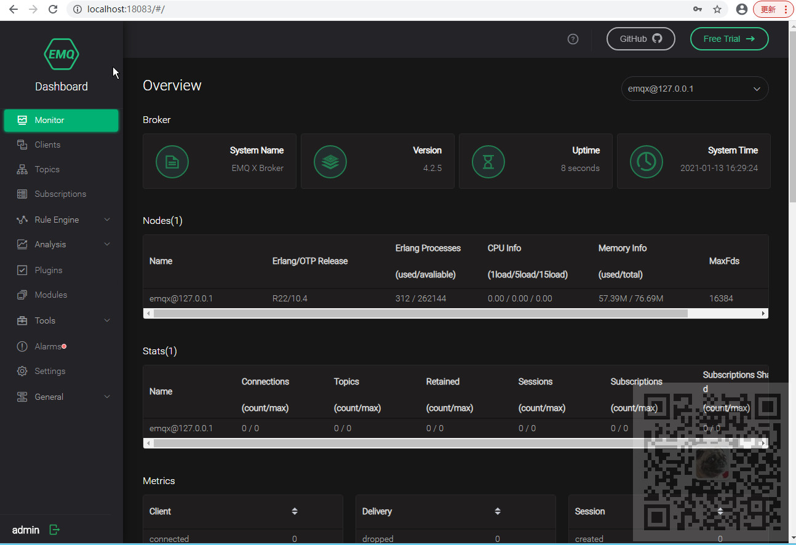This screenshot has width=796, height=545.
Task: Expand the Rule Engine menu
Action: coord(62,220)
